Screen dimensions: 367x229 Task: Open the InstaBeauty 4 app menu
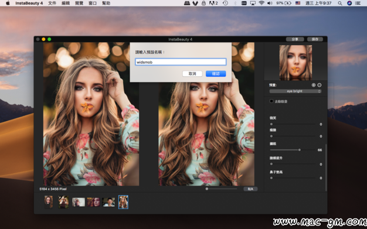point(29,3)
